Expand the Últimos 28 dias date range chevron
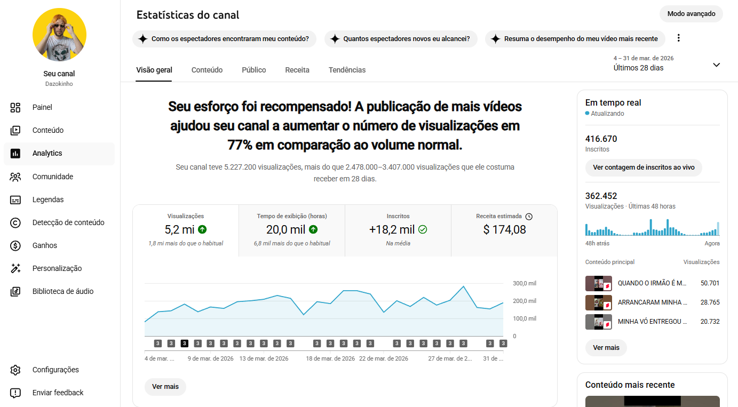The height and width of the screenshot is (407, 738). (716, 65)
